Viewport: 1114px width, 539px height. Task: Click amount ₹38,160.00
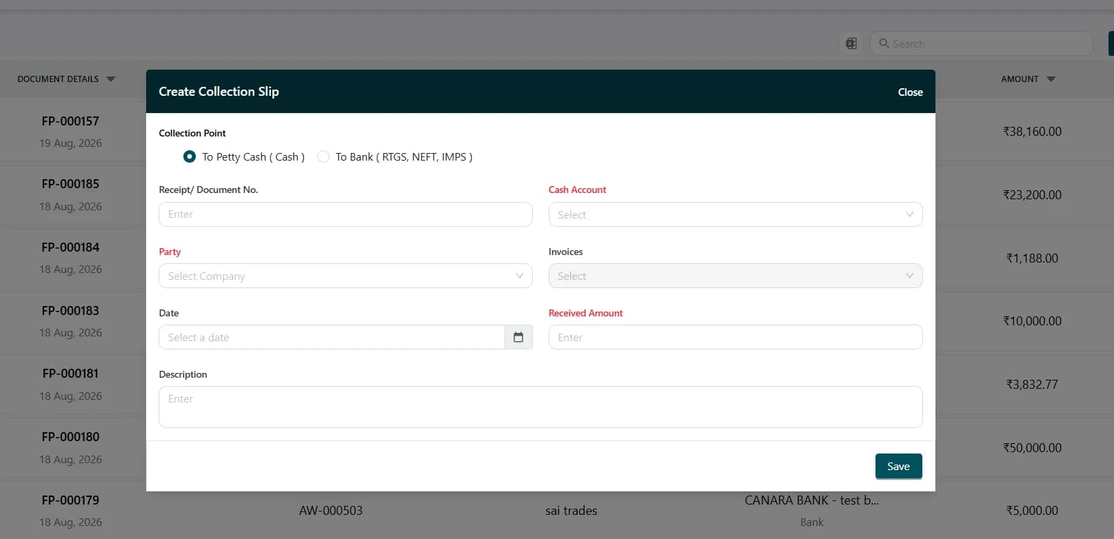click(x=1032, y=132)
